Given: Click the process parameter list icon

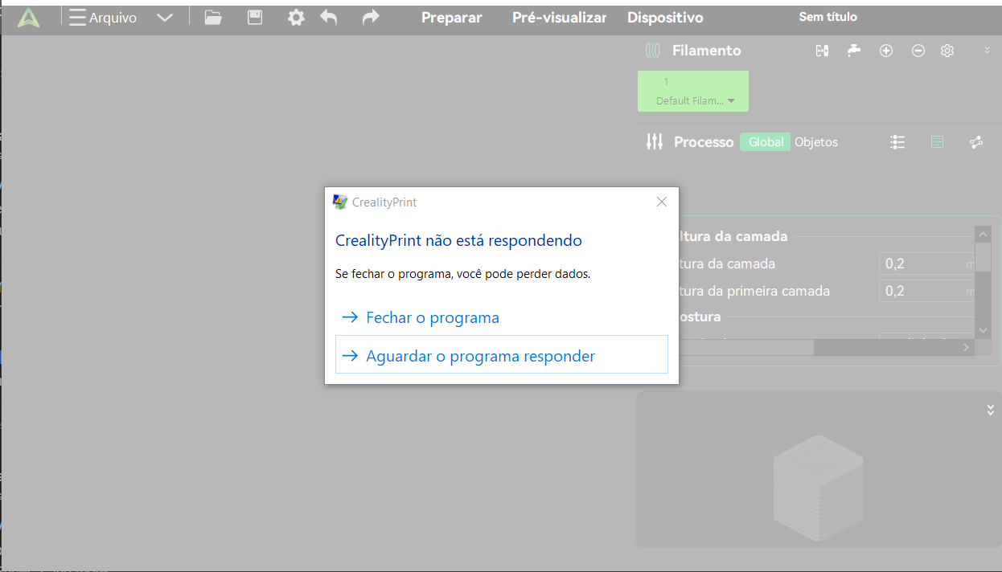Looking at the screenshot, I should pos(897,142).
